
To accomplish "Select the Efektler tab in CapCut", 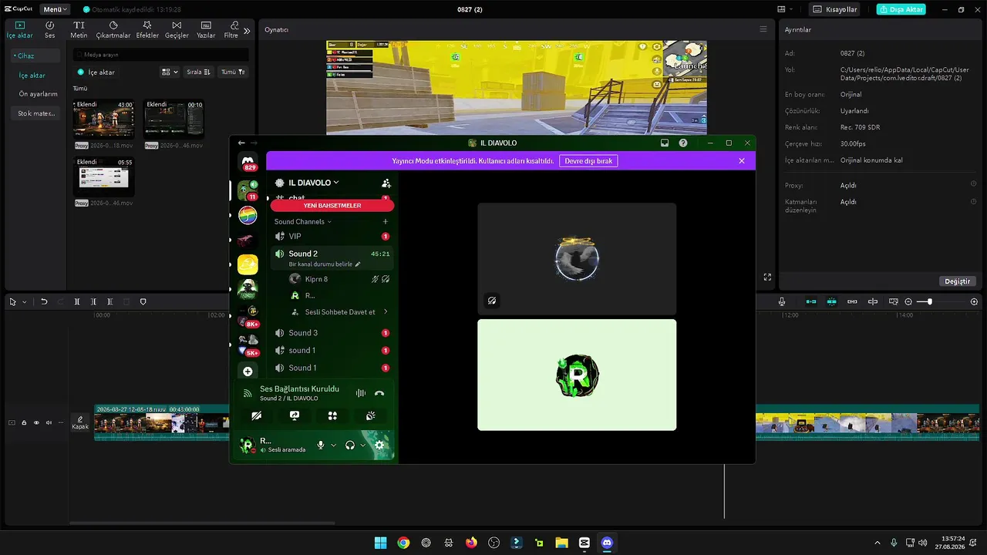I will (147, 29).
